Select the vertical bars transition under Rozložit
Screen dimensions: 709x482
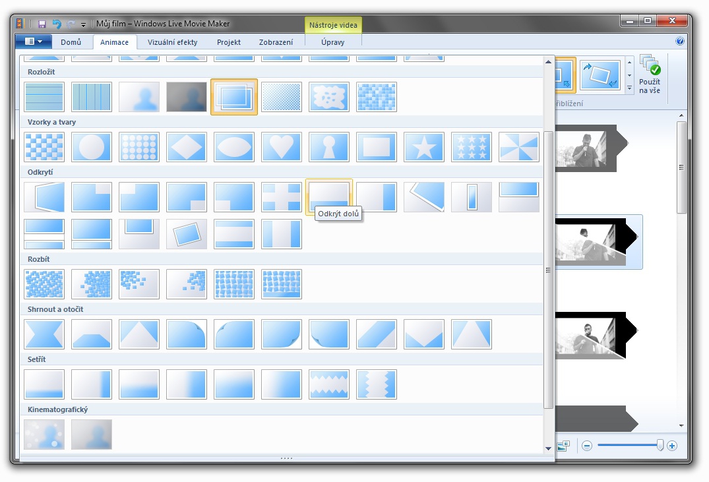pyautogui.click(x=91, y=97)
